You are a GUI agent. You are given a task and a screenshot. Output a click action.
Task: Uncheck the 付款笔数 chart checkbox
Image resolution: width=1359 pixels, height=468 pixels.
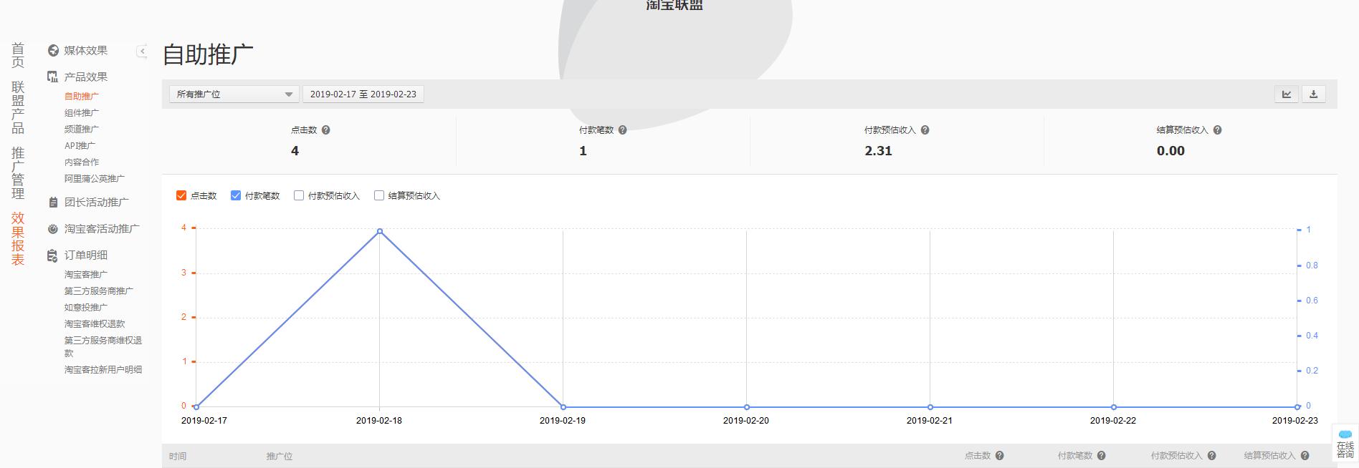tap(236, 195)
